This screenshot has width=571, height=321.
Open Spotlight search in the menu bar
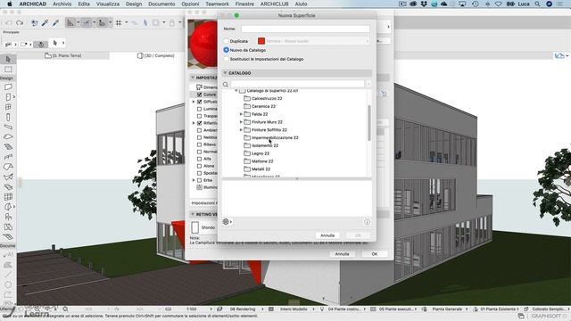point(537,4)
